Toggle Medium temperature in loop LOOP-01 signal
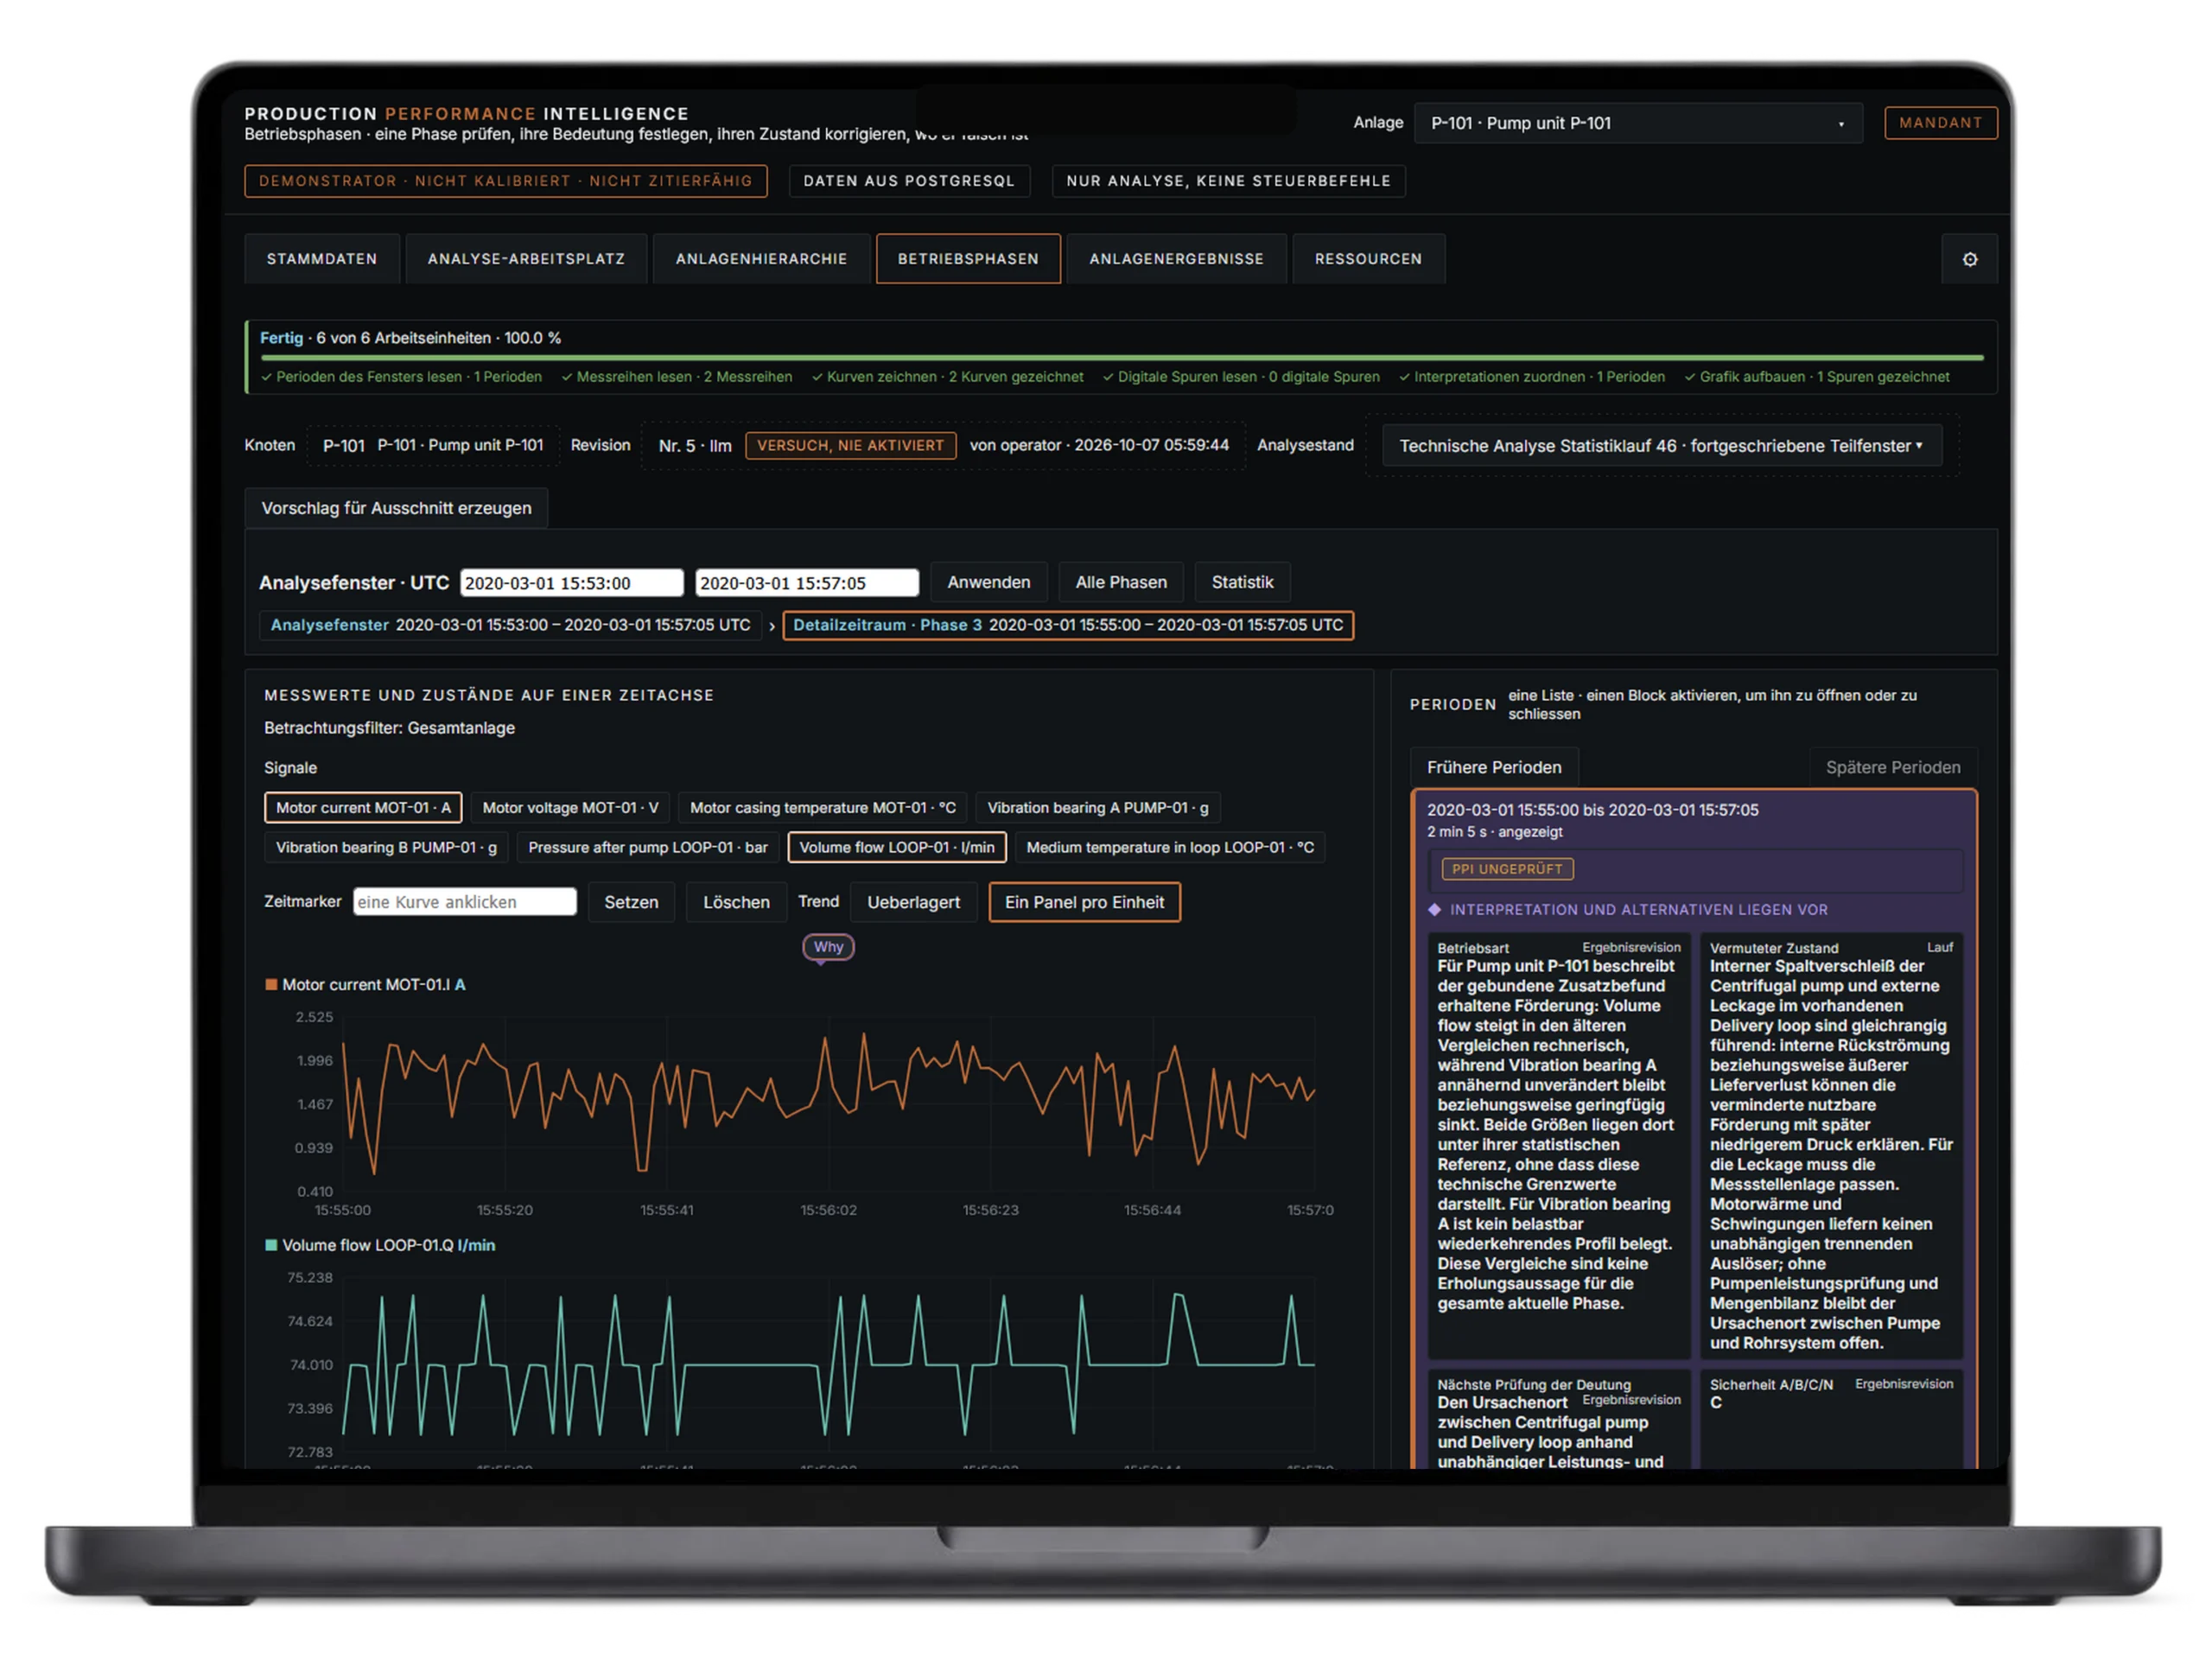2212x1659 pixels. [1169, 847]
